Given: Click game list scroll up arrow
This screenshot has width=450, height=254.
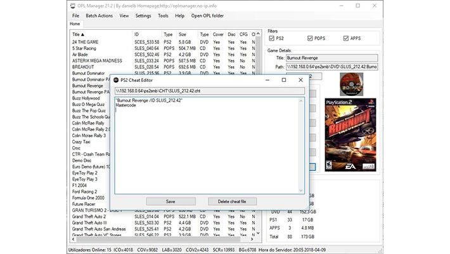Looking at the screenshot, I should tap(258, 34).
